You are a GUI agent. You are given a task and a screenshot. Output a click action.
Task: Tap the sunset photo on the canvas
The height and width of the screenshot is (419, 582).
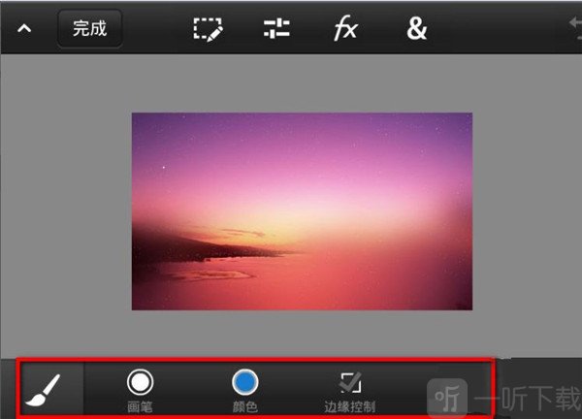(302, 211)
